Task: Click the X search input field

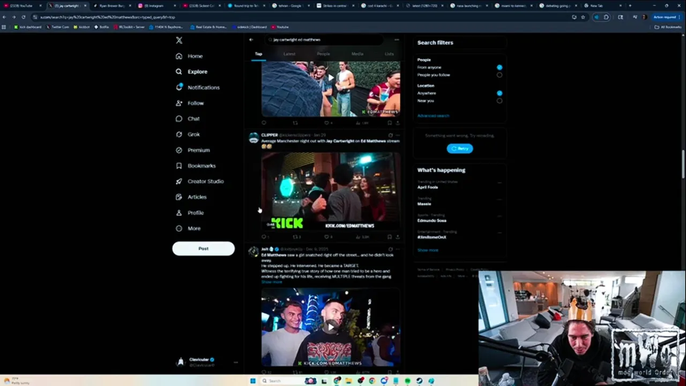Action: coord(326,40)
